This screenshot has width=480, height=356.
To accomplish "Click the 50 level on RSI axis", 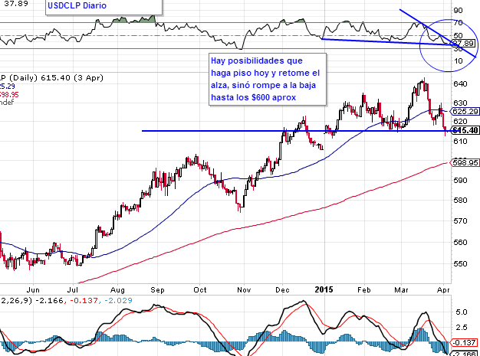I will 459,36.
